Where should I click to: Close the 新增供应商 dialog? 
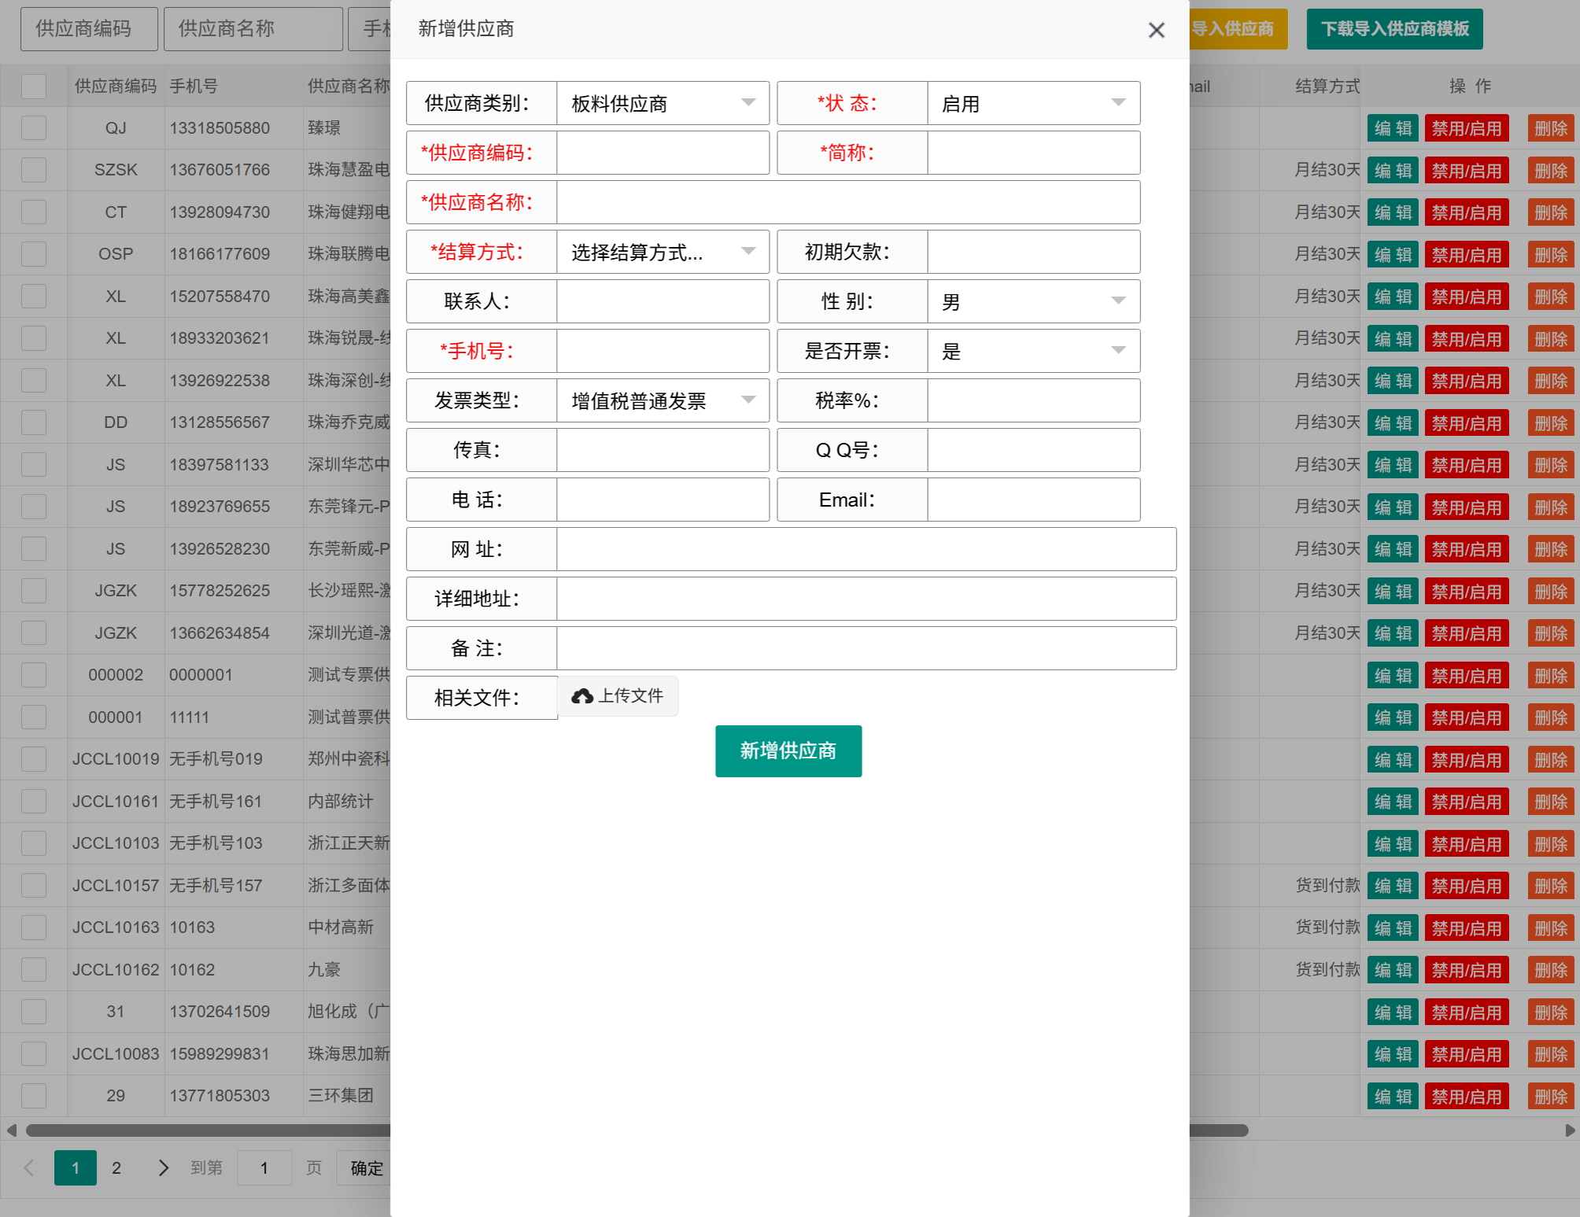(x=1156, y=30)
